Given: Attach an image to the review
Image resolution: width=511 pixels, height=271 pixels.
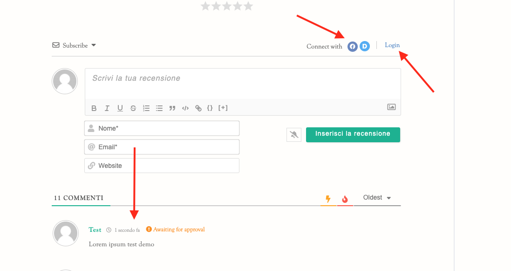Looking at the screenshot, I should click(x=391, y=107).
